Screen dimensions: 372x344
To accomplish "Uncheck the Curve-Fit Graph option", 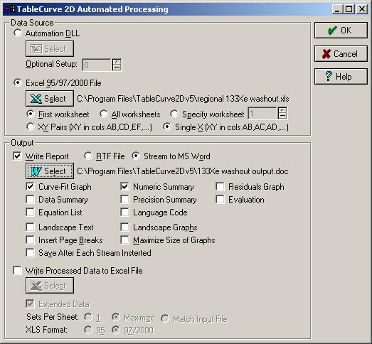I will tap(30, 187).
